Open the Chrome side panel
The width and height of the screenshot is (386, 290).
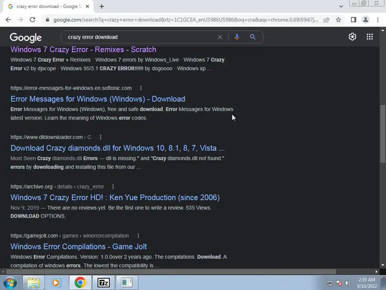point(354,20)
